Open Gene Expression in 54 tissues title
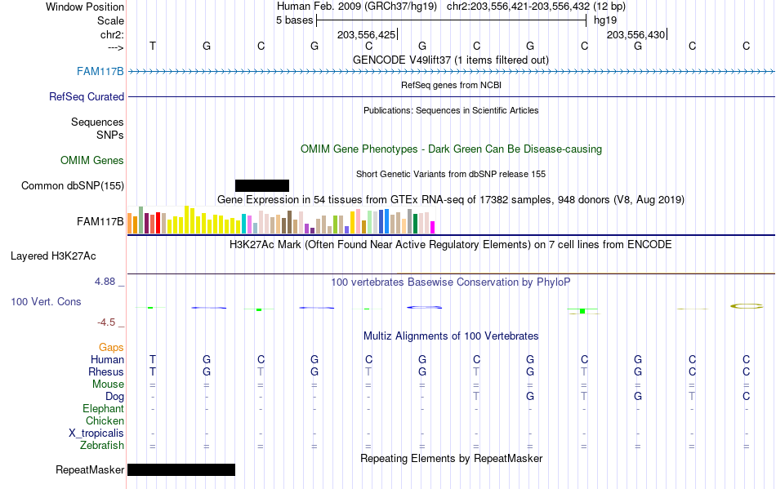 pos(451,199)
